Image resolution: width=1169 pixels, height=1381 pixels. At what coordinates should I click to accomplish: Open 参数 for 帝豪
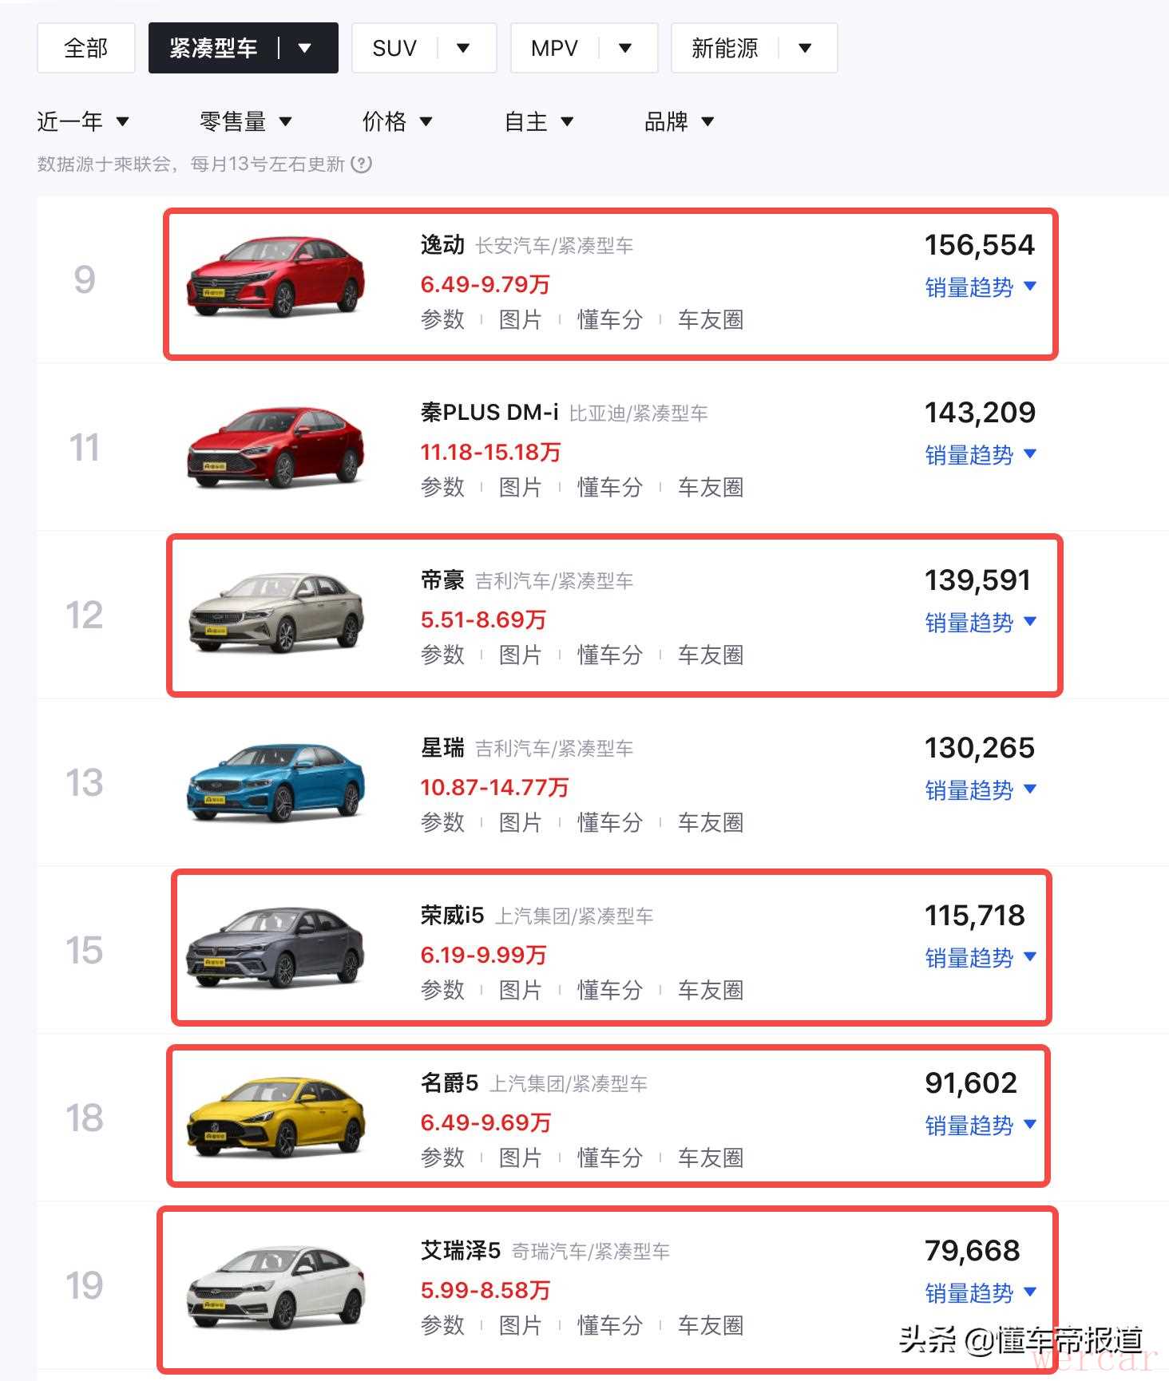442,655
